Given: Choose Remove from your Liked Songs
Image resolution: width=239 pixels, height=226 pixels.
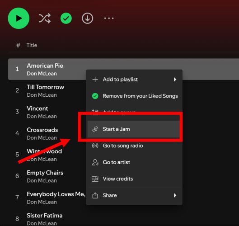Looking at the screenshot, I should click(x=134, y=96).
